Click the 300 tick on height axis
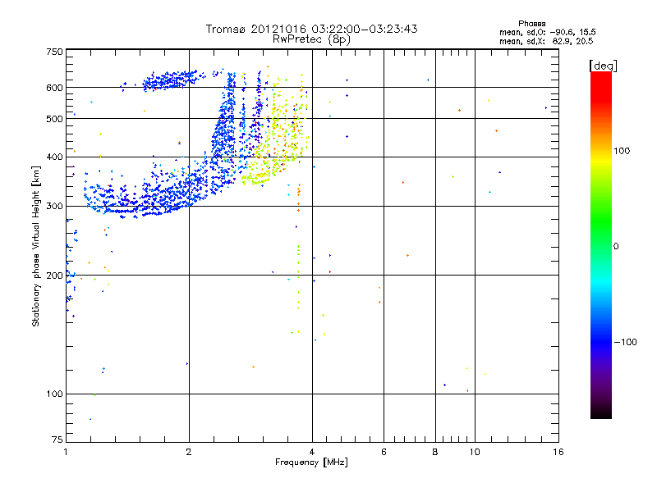The image size is (657, 492). tap(54, 206)
